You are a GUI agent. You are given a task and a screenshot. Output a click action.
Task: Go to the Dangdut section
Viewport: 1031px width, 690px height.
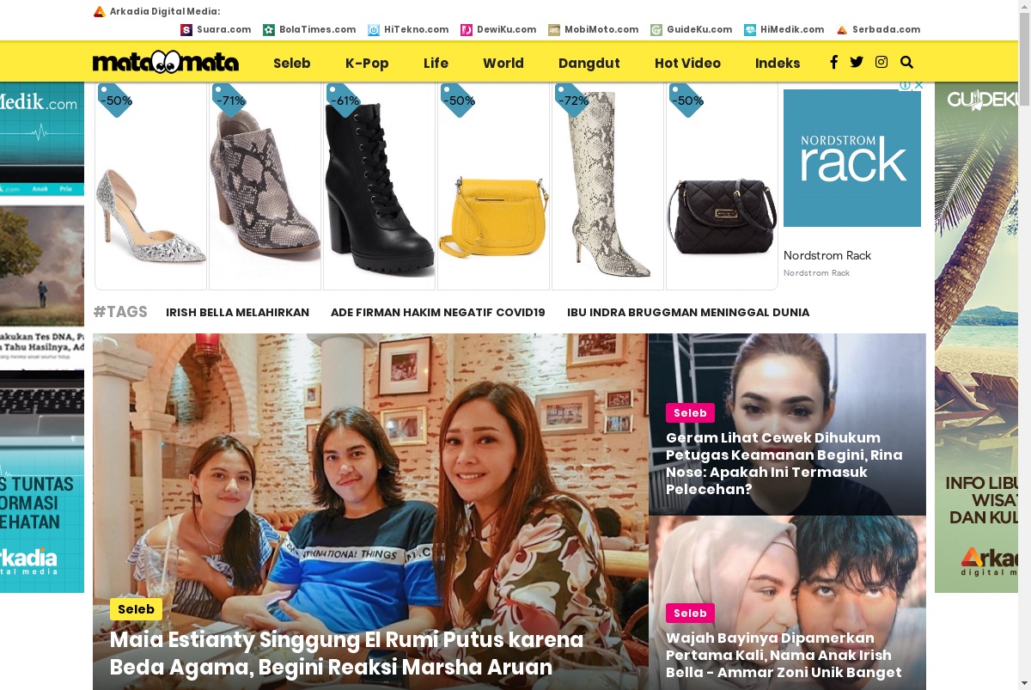coord(589,63)
